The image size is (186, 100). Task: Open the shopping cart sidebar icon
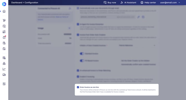tap(4, 20)
